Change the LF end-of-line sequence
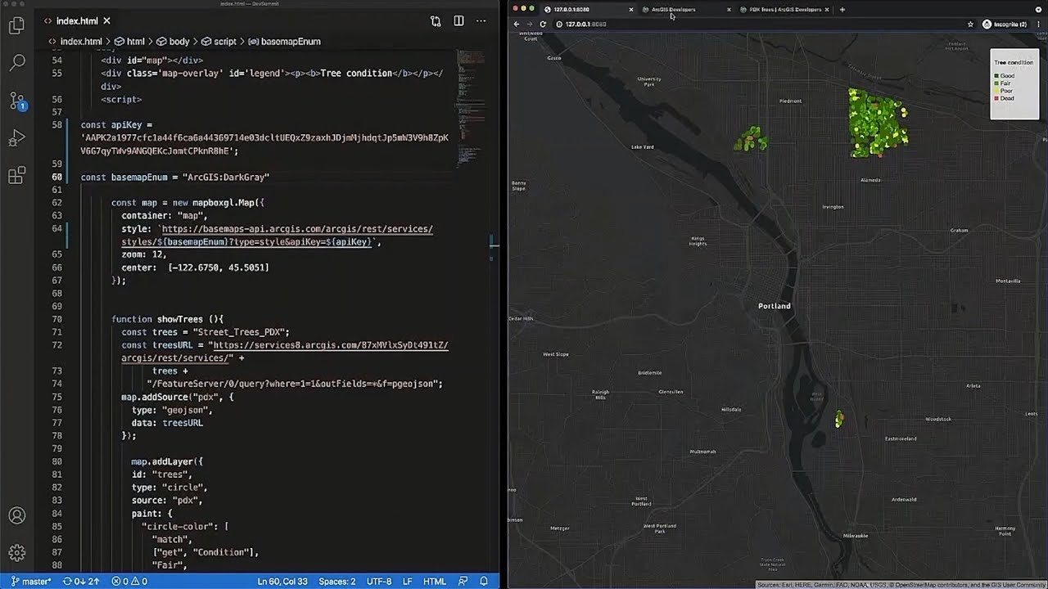This screenshot has height=589, width=1048. coord(408,582)
